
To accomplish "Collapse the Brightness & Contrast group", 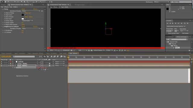I will (x=1, y=27).
